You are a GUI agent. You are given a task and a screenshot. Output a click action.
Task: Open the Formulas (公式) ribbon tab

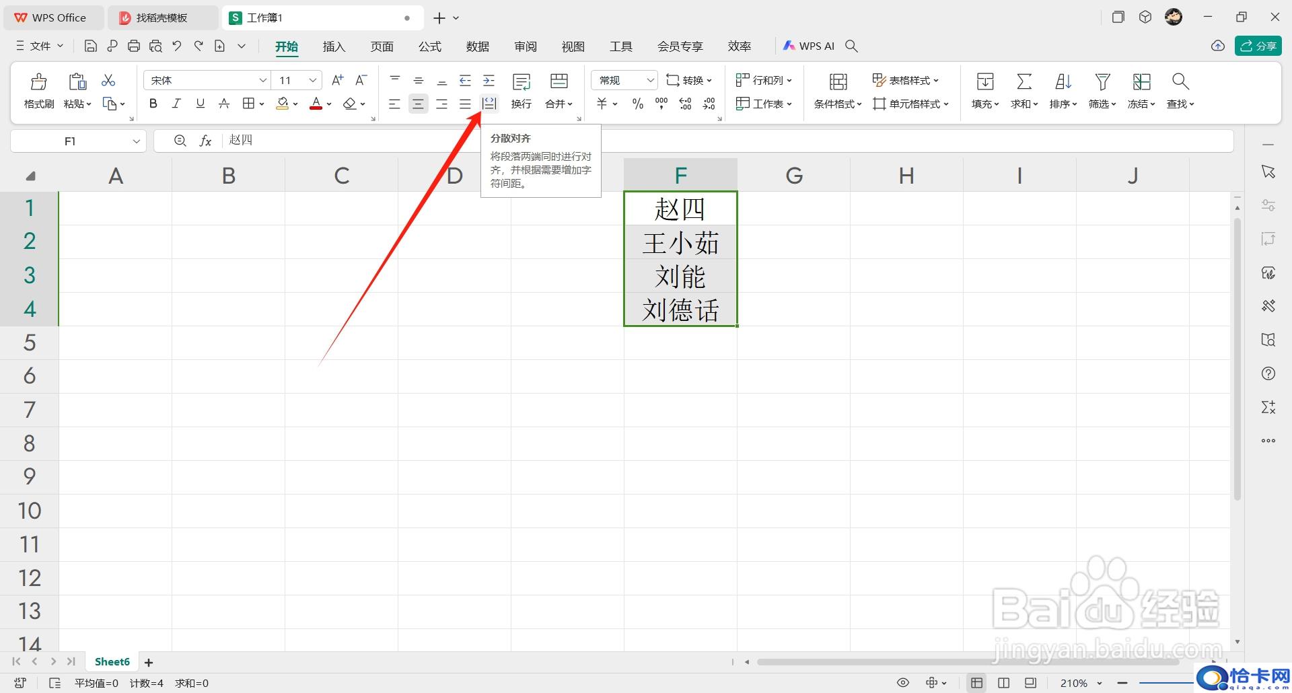(429, 46)
